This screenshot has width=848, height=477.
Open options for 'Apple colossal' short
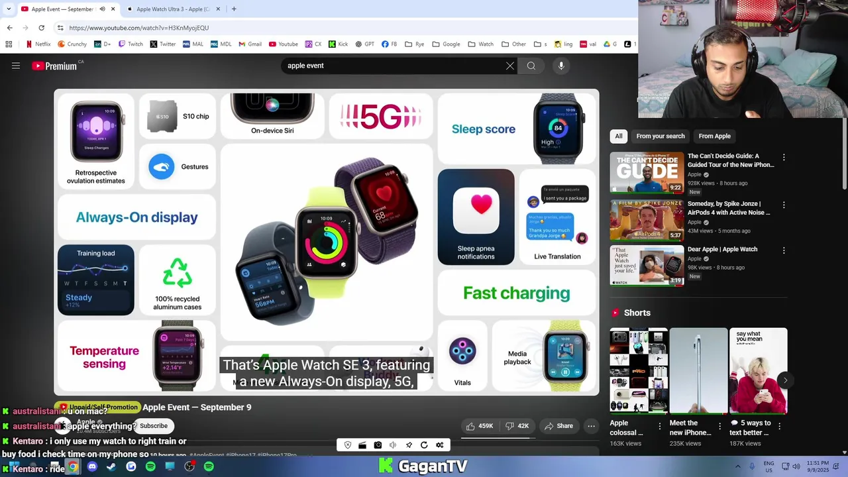point(659,427)
